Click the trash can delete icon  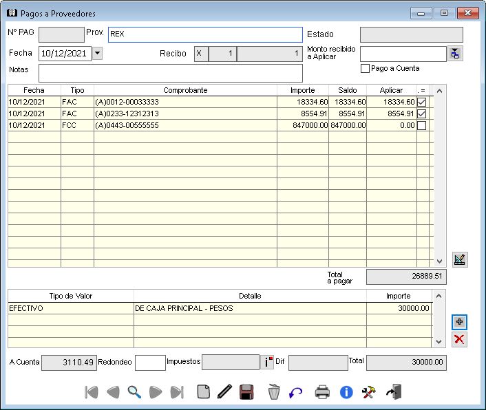[x=274, y=392]
